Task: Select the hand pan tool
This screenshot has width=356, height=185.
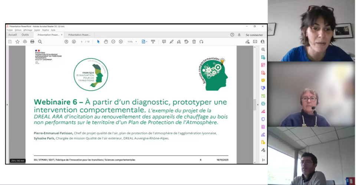Action: pyautogui.click(x=106, y=42)
